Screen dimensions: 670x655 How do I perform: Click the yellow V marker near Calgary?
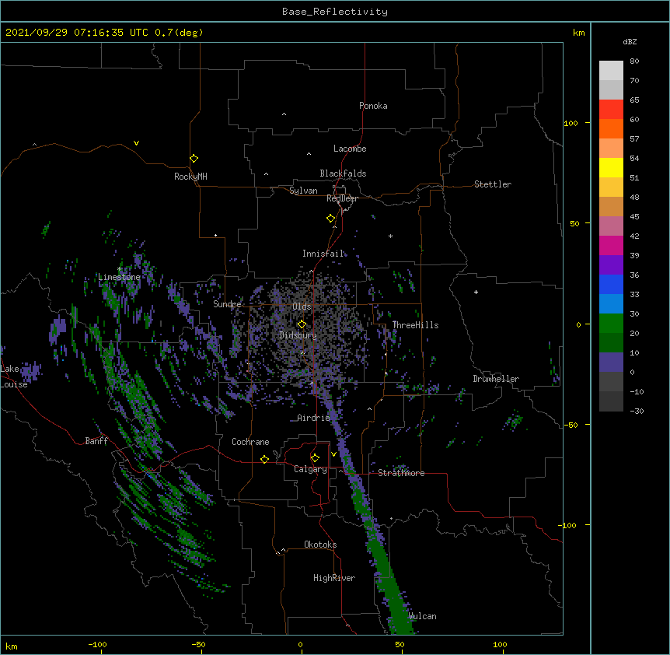[333, 454]
